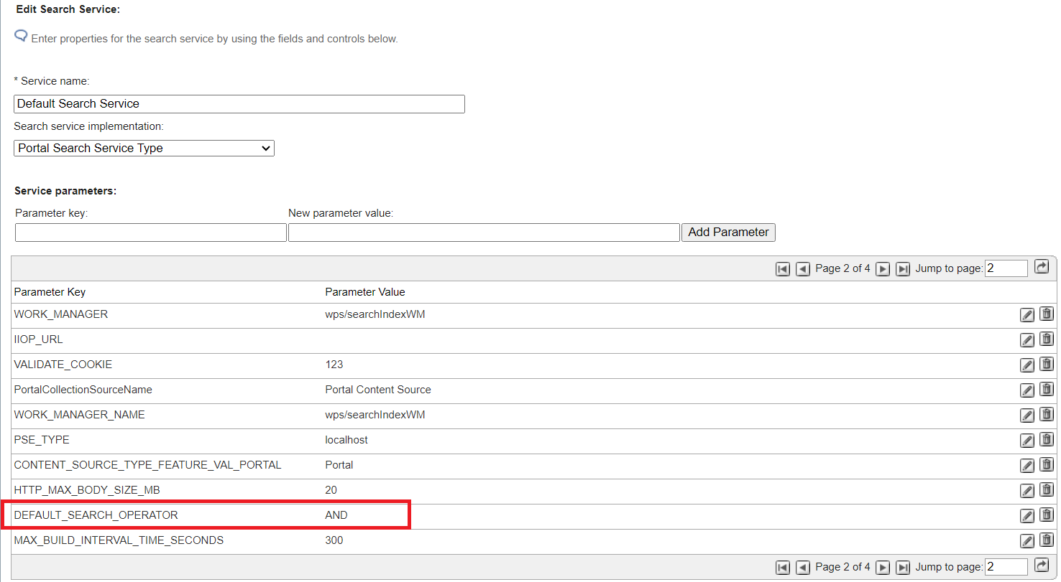
Task: Edit the CONTENT_SOURCE_TYPE_FEATURE_VAL_PORTAL parameter
Action: pyautogui.click(x=1027, y=466)
